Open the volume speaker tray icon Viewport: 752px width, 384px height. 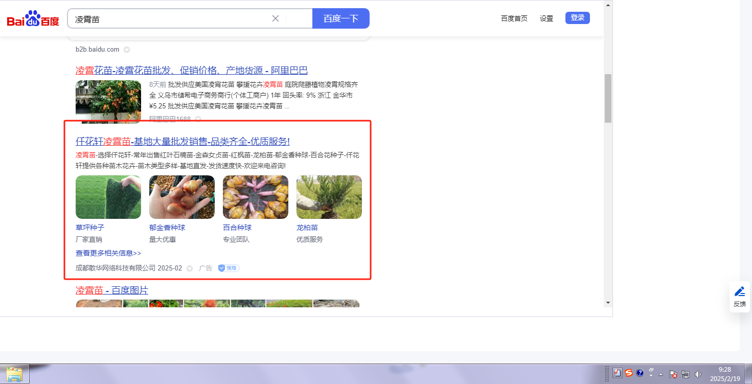(698, 374)
